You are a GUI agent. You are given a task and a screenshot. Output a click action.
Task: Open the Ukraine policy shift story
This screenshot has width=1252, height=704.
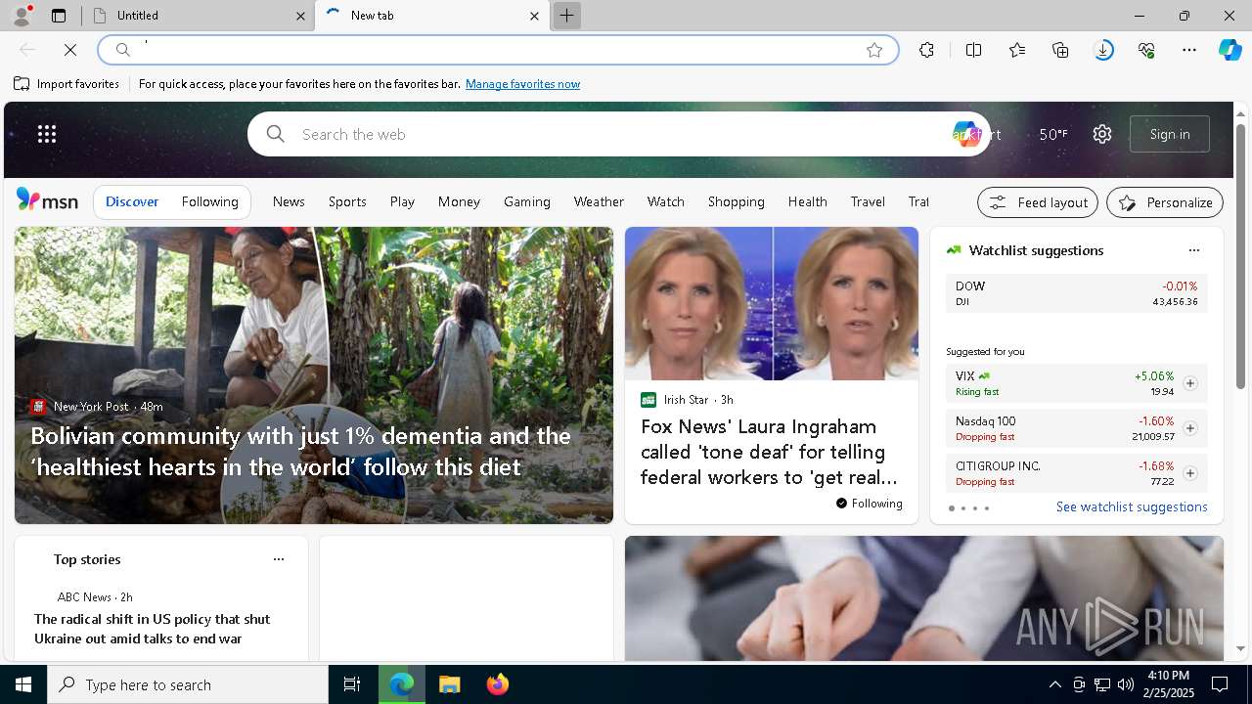152,629
